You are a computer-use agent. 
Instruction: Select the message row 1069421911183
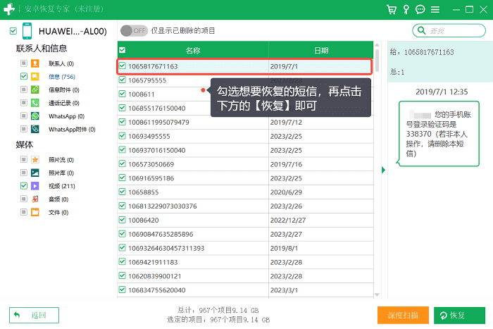(x=246, y=262)
